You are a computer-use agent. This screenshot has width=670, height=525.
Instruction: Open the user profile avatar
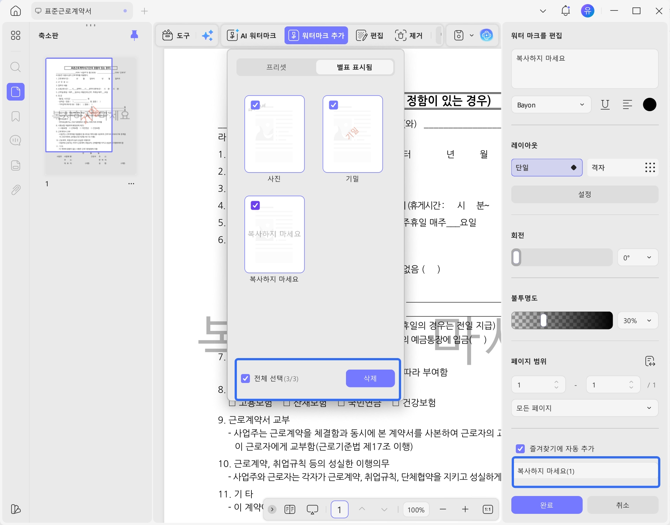pyautogui.click(x=588, y=11)
